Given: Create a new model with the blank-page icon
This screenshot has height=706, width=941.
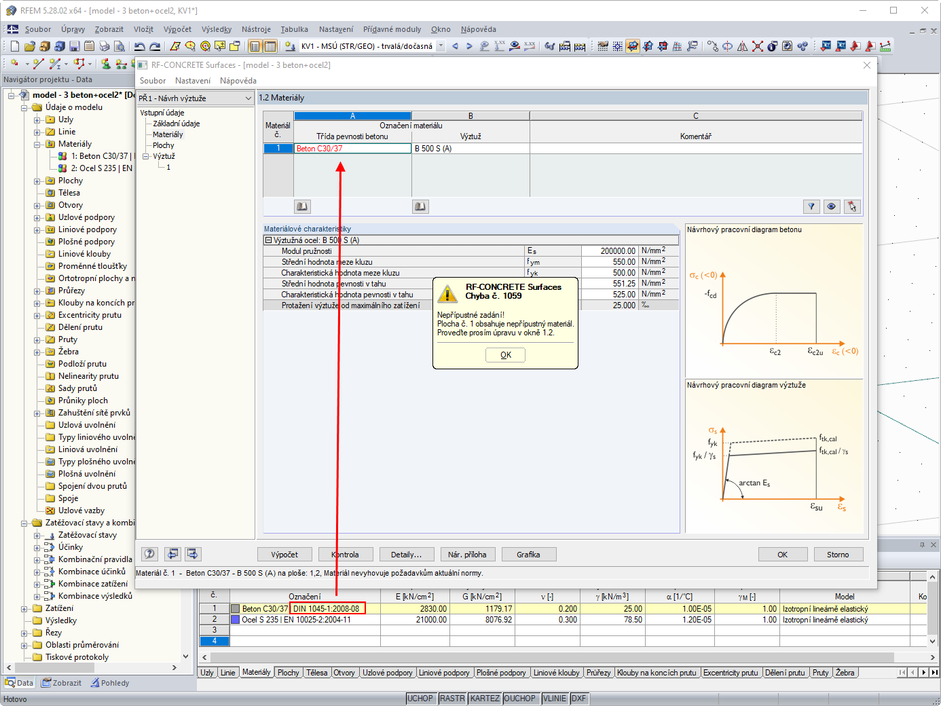Looking at the screenshot, I should pyautogui.click(x=14, y=46).
